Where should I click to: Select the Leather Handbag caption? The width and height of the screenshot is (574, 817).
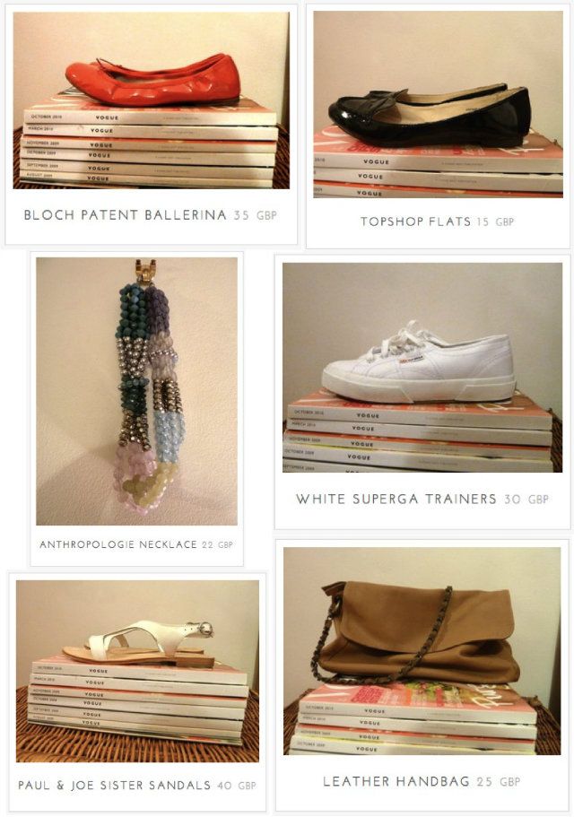tap(396, 781)
